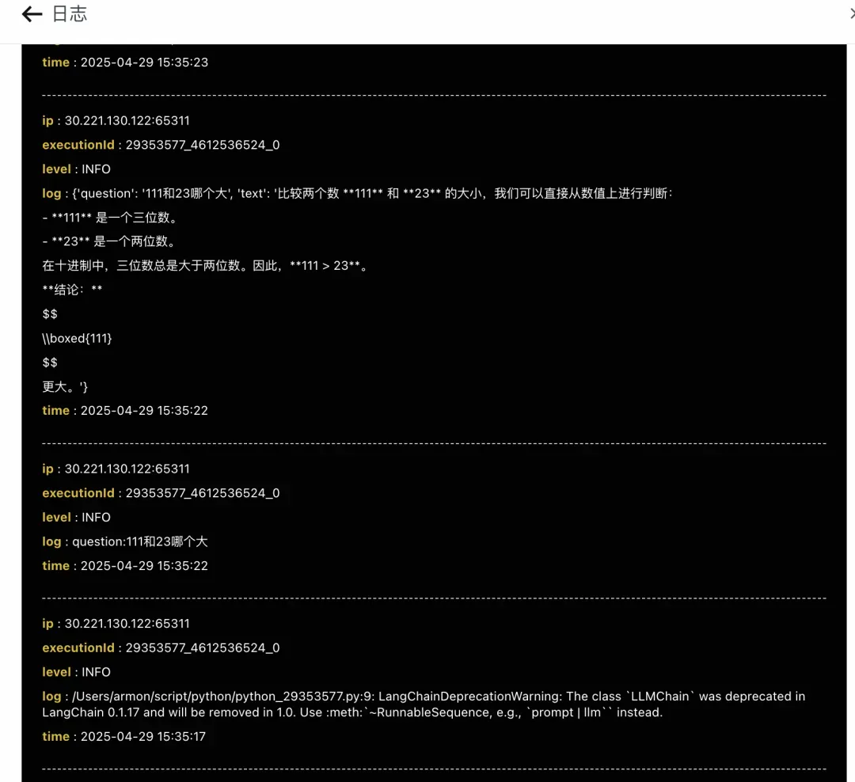Click the time value 2025-04-29 15:35:23

click(145, 63)
